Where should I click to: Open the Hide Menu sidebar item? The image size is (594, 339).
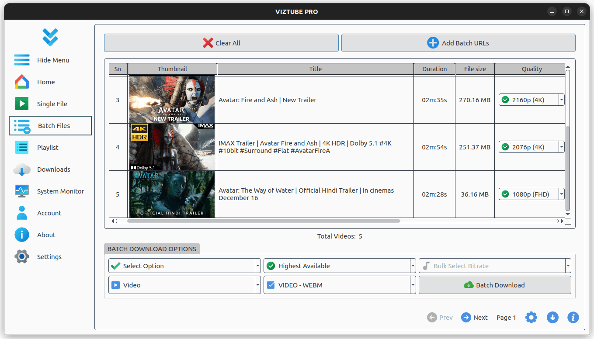click(x=50, y=60)
